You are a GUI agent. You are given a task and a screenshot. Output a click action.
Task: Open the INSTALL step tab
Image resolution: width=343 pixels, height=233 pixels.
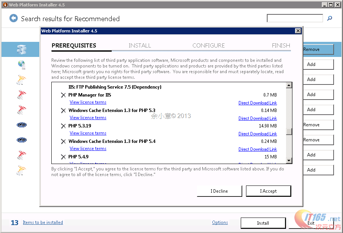pyautogui.click(x=140, y=46)
